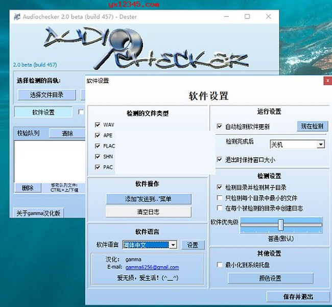The width and height of the screenshot is (332, 307).
Task: Maximize the Audiochecker main window
Action: click(x=247, y=16)
